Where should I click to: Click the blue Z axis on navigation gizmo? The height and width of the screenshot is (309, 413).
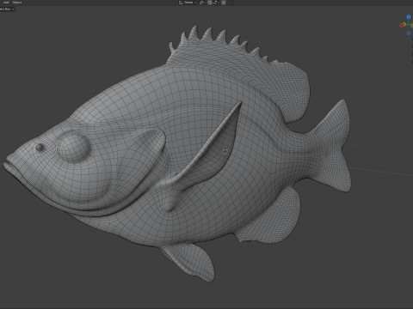coord(409,17)
